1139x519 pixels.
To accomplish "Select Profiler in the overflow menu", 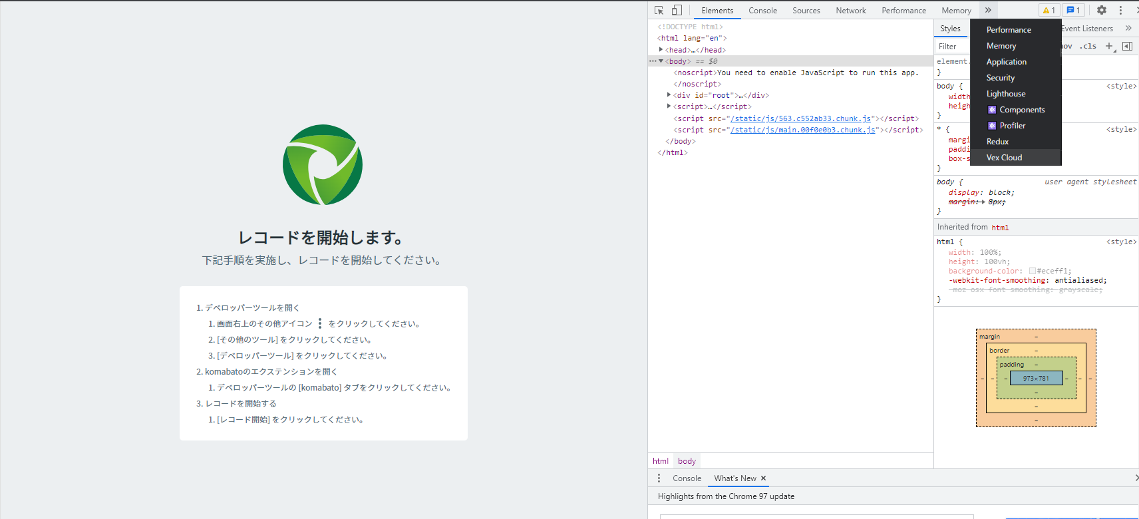I will tap(1015, 126).
